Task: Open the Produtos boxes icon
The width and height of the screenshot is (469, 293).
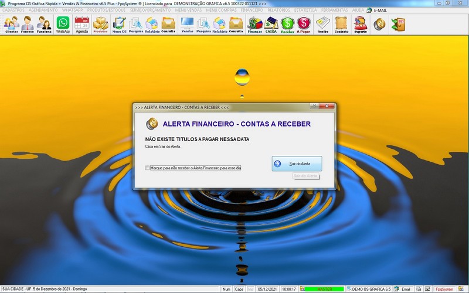Action: click(x=100, y=25)
